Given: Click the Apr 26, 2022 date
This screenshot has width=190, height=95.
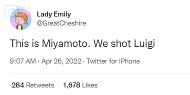Looking at the screenshot, I should [x=61, y=61].
